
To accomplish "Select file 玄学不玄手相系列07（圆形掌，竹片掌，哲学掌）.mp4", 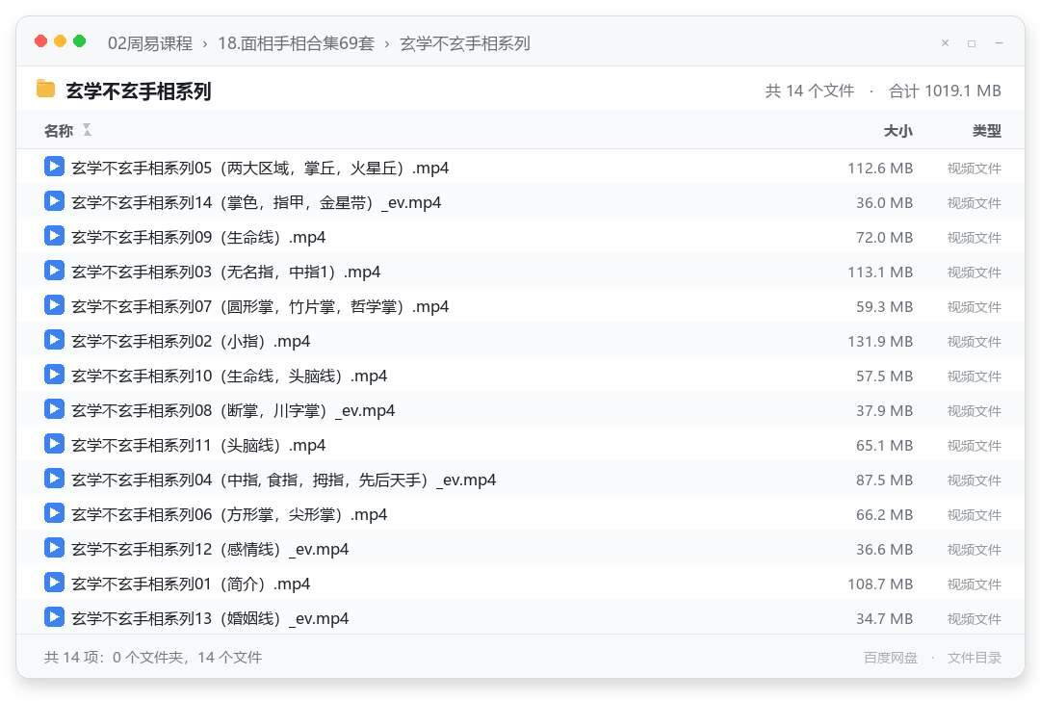I will click(x=520, y=306).
